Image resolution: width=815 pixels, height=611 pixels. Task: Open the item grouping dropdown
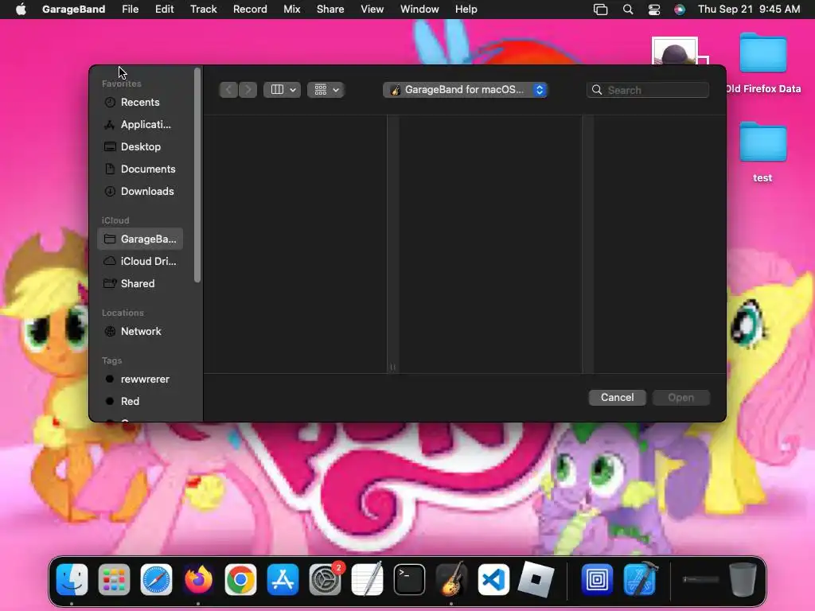coord(326,90)
